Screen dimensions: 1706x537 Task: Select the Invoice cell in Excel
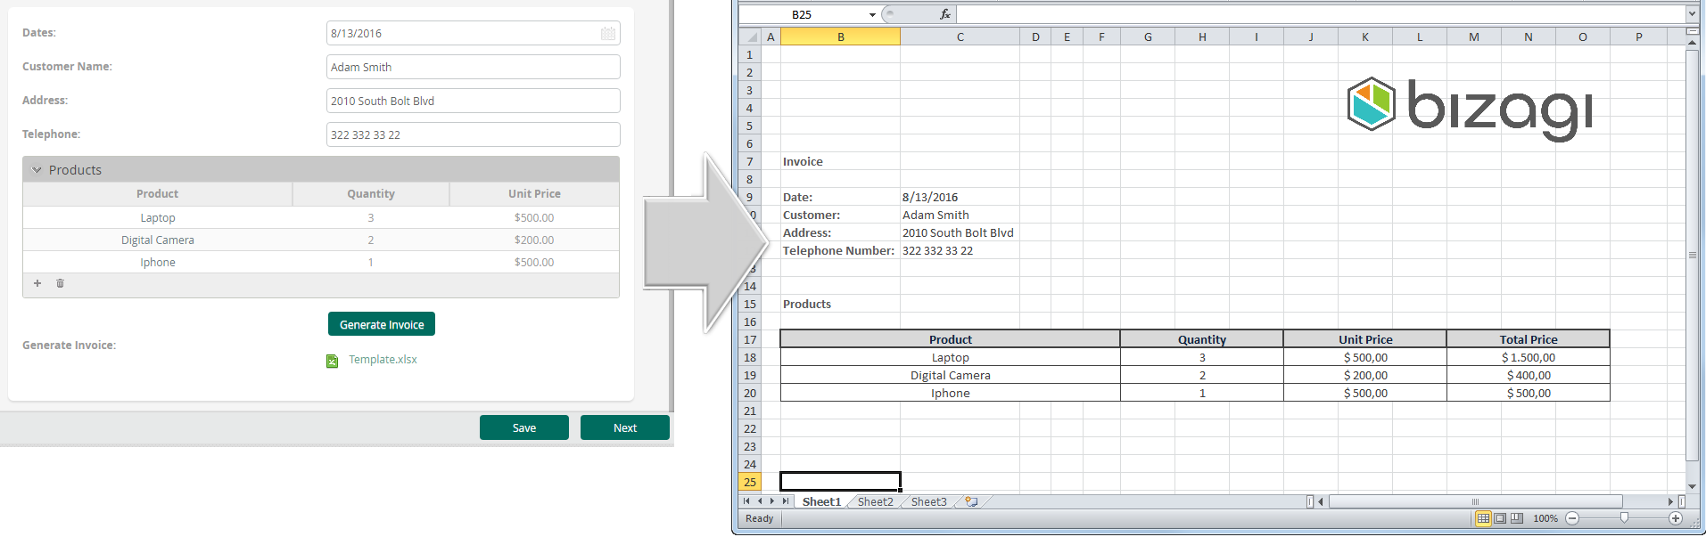pyautogui.click(x=840, y=161)
